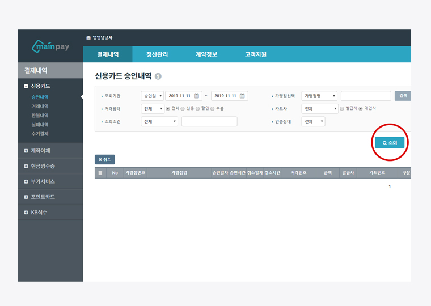Click the 영업담당자 user icon
This screenshot has width=431, height=306.
tap(88, 37)
